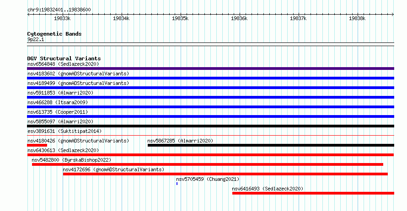Select the nsv5705459 (Chuang2021) label
Image resolution: width=407 pixels, height=211 pixels.
pyautogui.click(x=208, y=179)
